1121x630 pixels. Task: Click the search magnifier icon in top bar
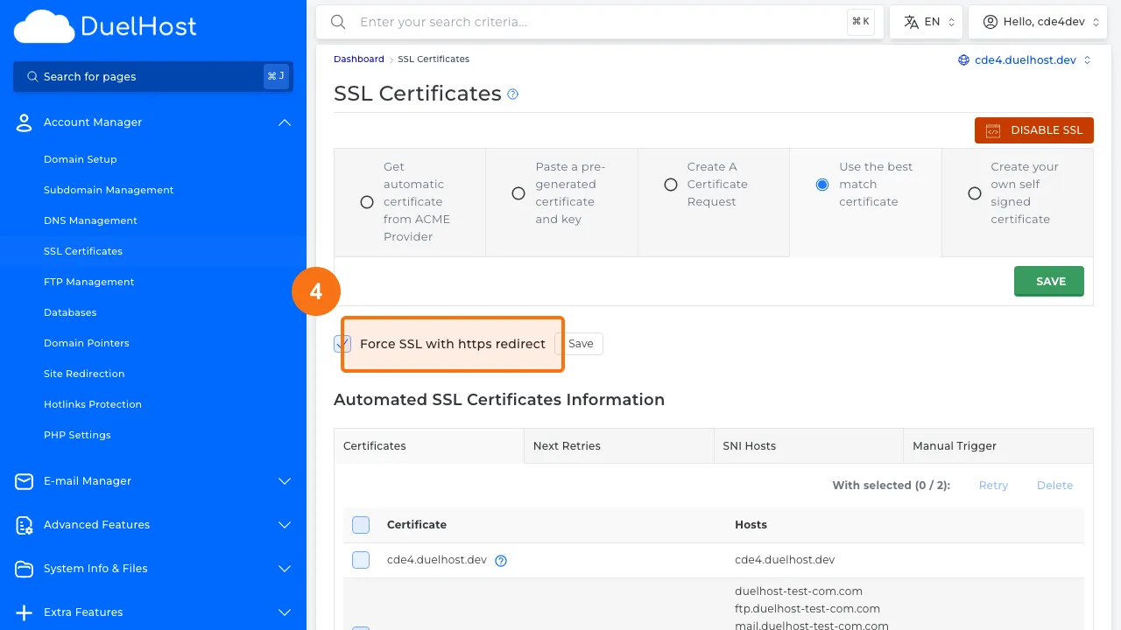[338, 22]
